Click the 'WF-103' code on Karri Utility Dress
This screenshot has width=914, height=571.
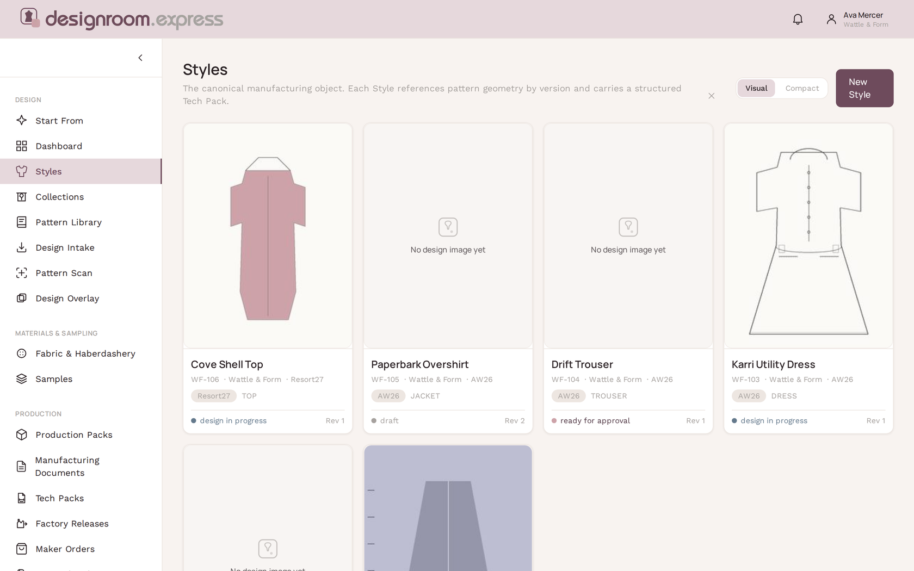tap(745, 380)
